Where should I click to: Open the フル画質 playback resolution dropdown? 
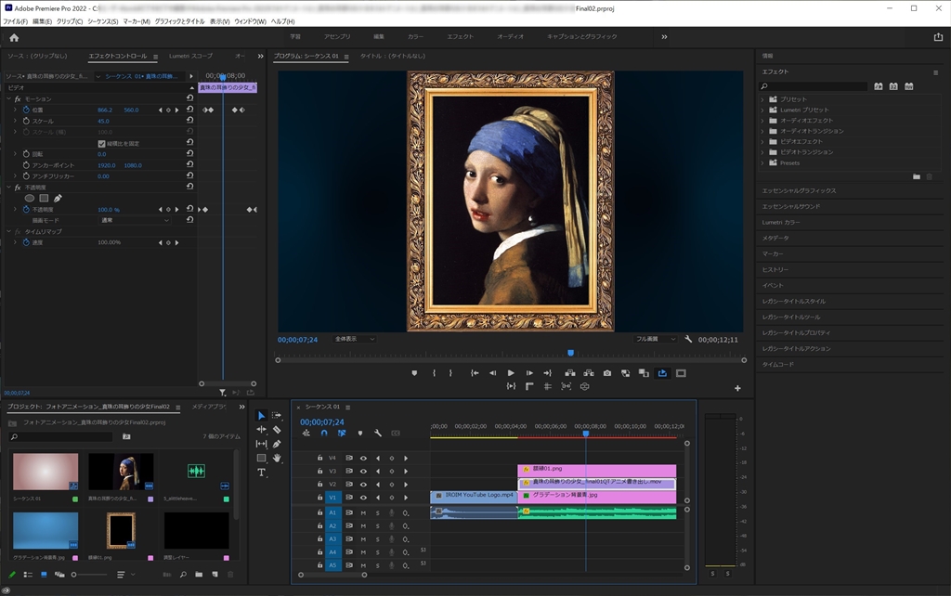(x=658, y=339)
